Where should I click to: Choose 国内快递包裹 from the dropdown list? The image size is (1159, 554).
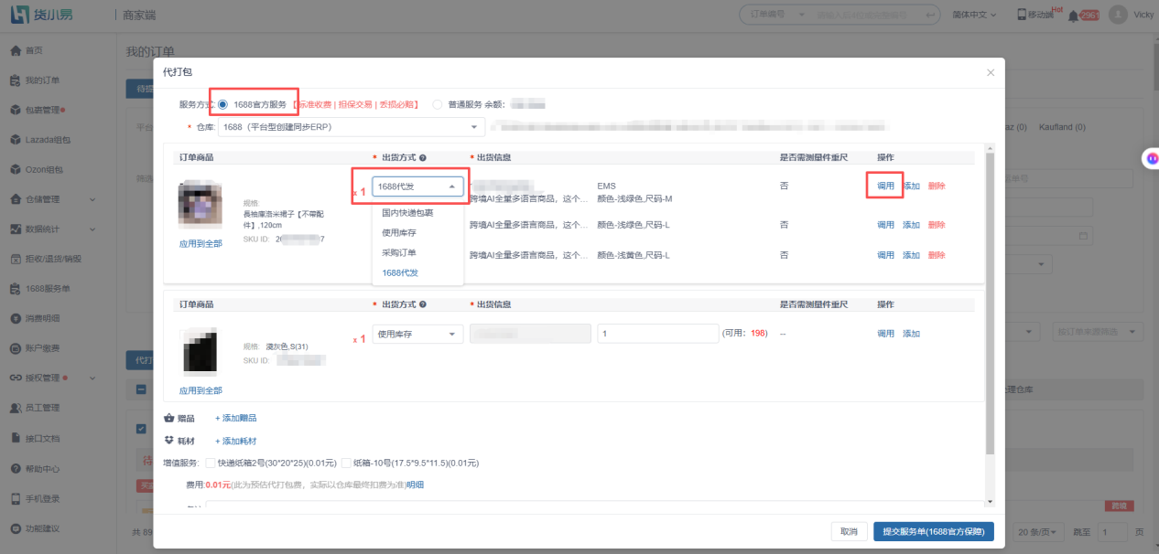[417, 213]
